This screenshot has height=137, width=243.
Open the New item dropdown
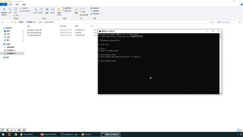click(x=67, y=8)
